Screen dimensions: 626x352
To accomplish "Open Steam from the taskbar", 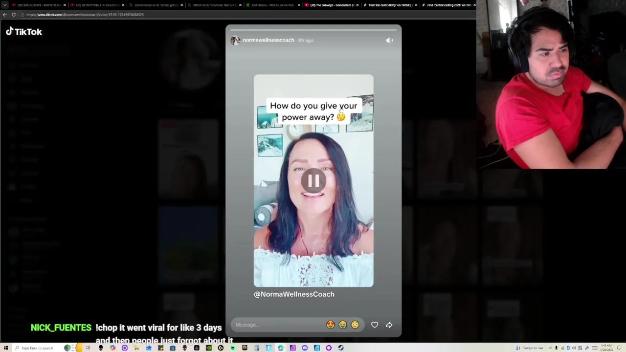I will [x=341, y=348].
